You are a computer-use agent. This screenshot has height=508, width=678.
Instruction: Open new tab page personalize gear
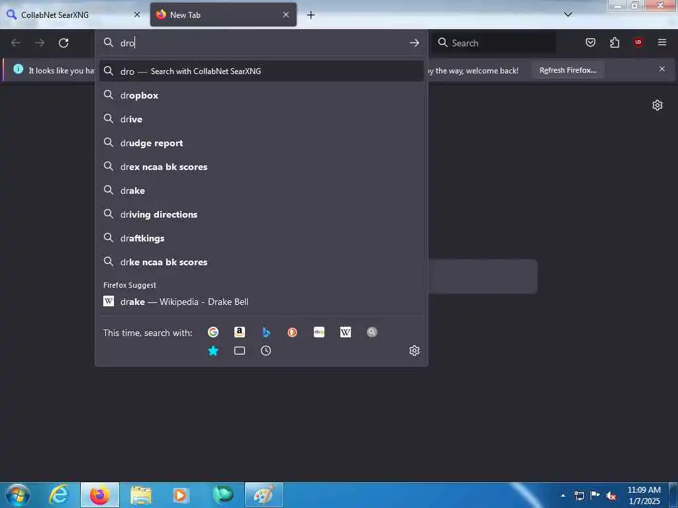(x=657, y=105)
